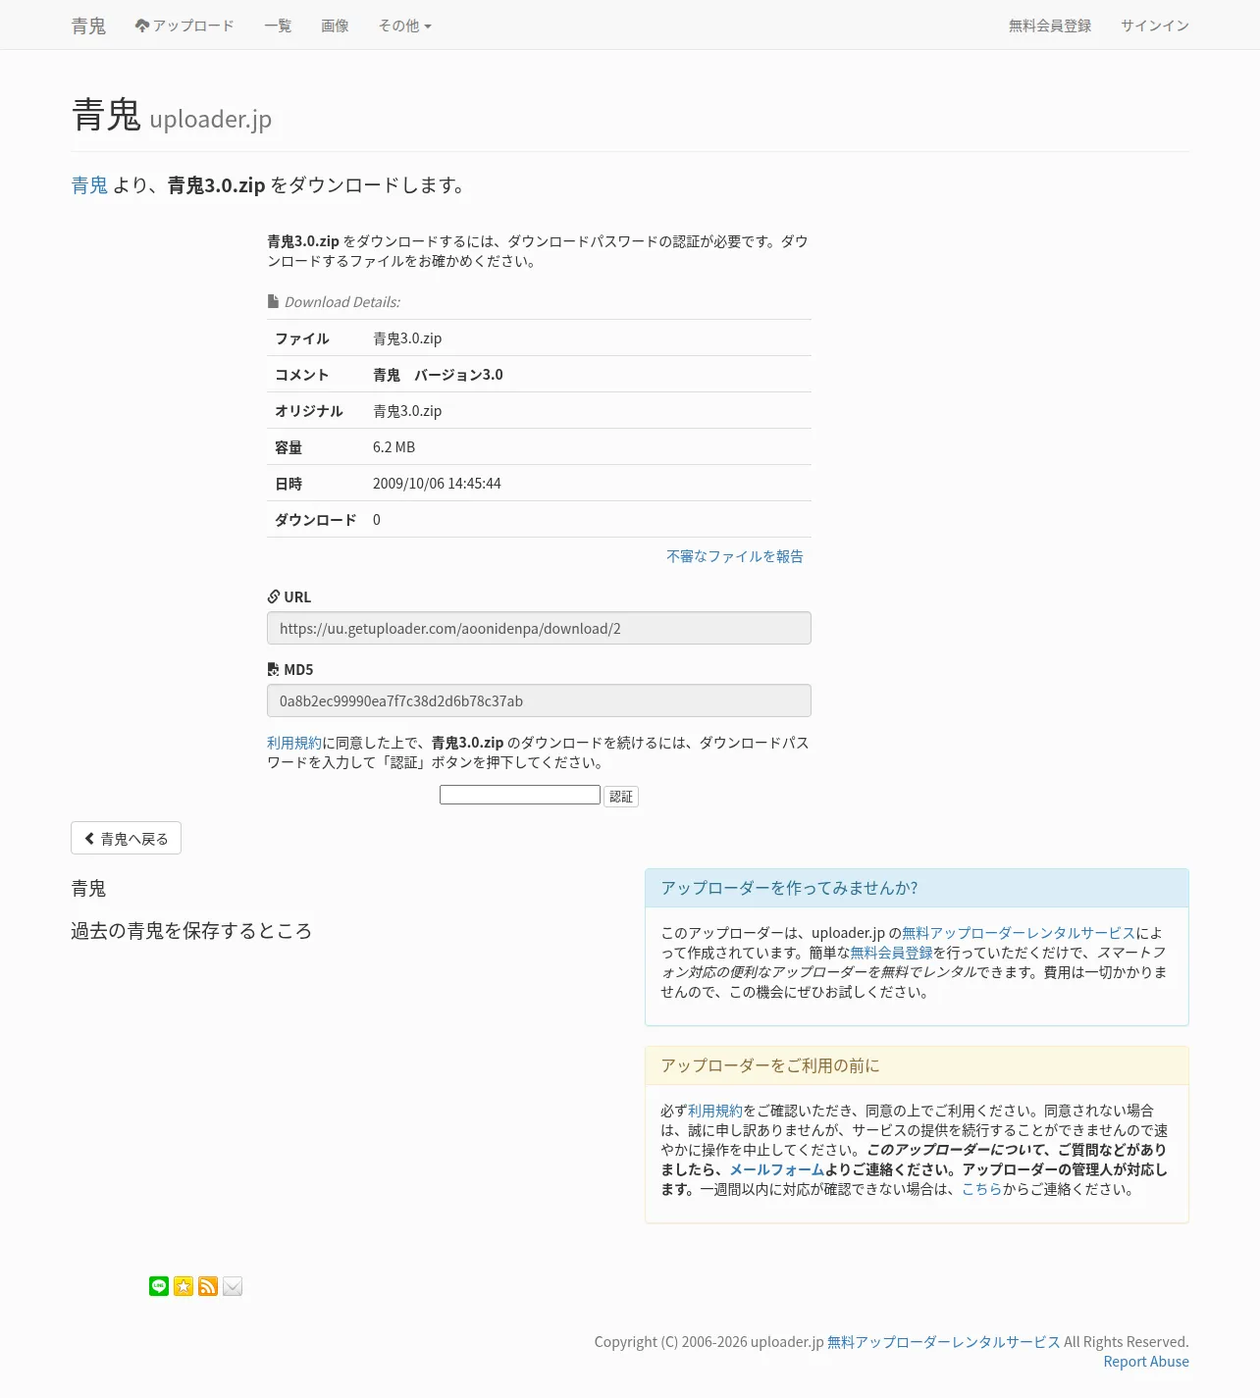Open アップロード cloud upload link in navbar
The width and height of the screenshot is (1260, 1398).
tap(184, 26)
